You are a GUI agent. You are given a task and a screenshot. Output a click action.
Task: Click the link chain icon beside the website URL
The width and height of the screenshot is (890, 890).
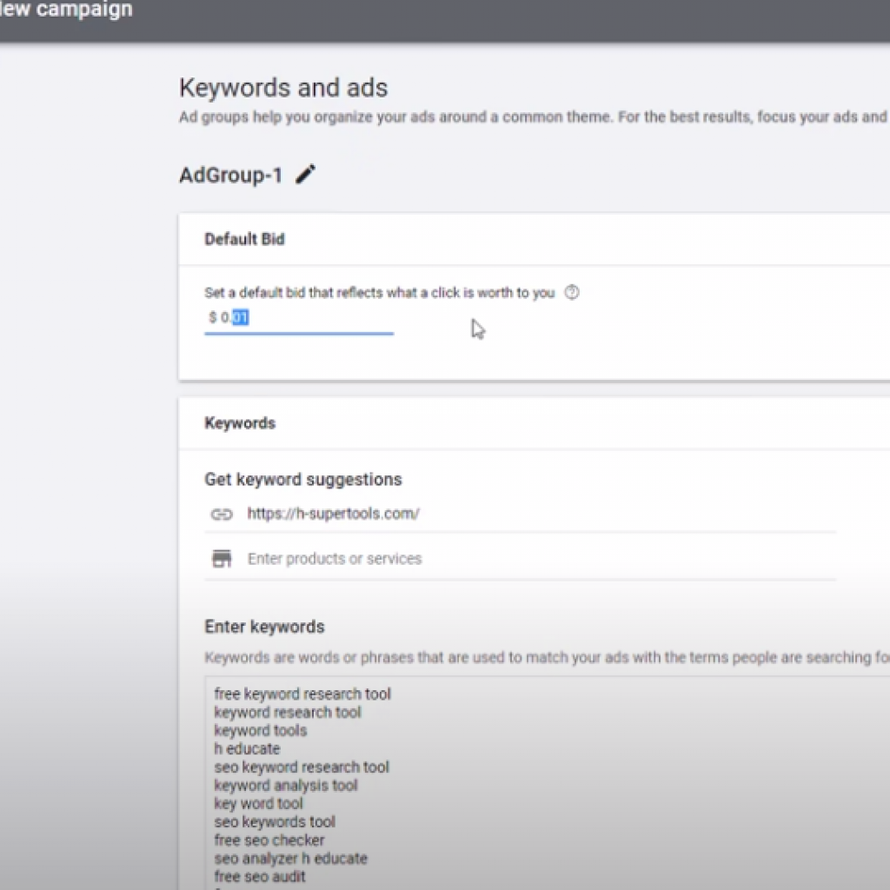pos(221,514)
